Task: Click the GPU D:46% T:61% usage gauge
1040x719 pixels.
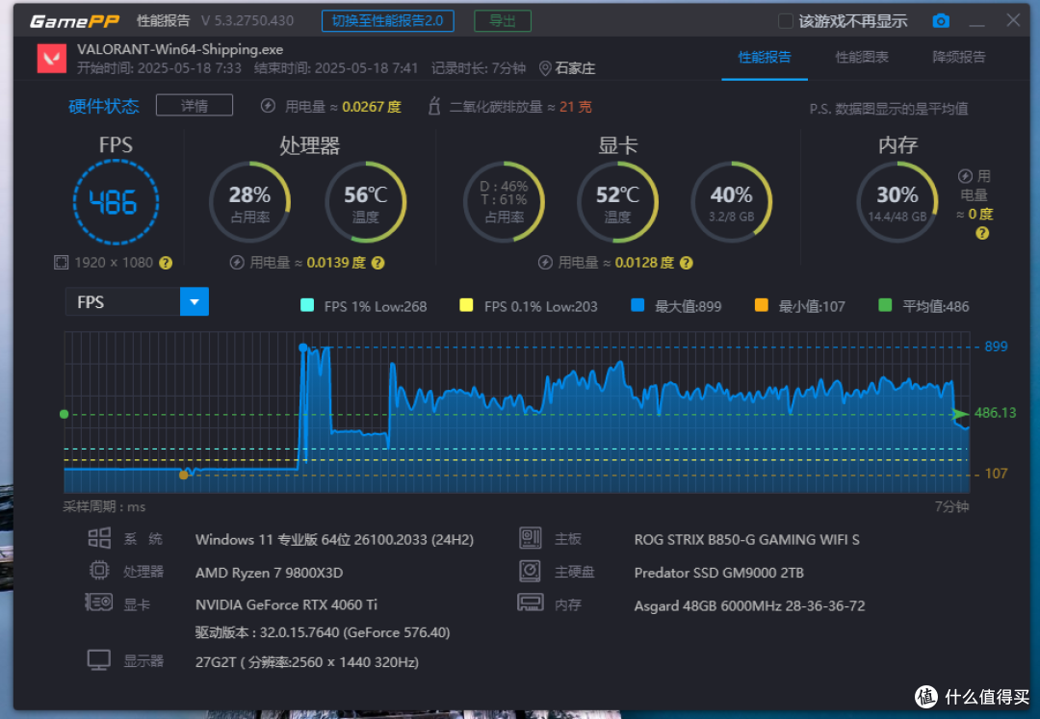Action: coord(504,202)
